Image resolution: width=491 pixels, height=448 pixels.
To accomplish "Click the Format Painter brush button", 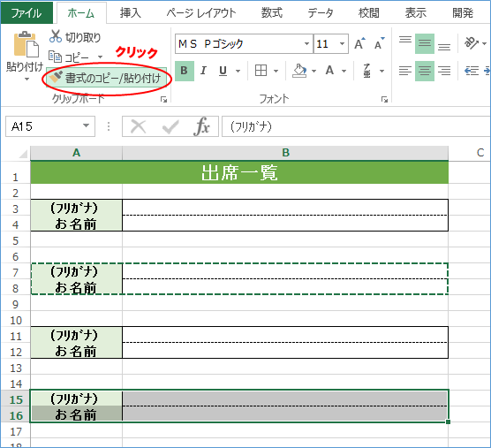I will [x=106, y=78].
